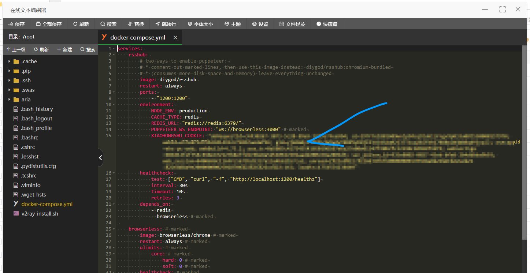Close the docker-compose.yml tab

tap(175, 37)
